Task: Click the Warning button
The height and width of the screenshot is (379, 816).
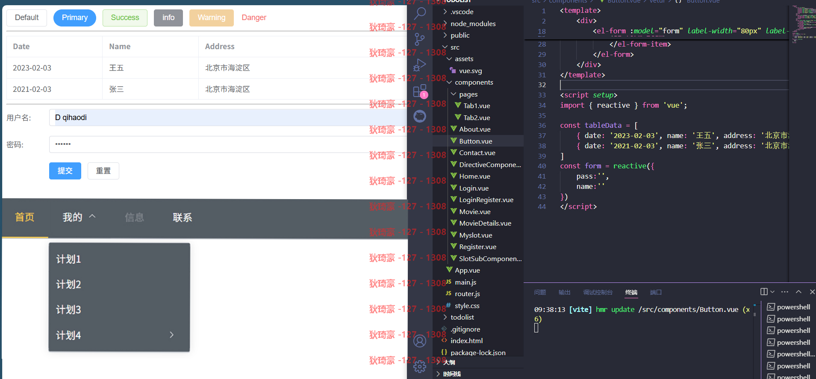Action: point(212,18)
